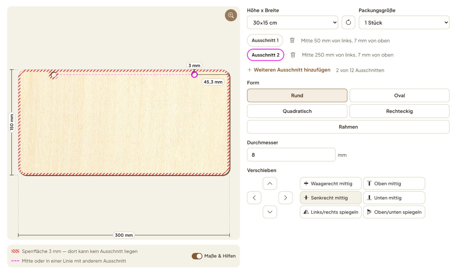The width and height of the screenshot is (457, 270).
Task: Click the text 'Mitte 250 mm von links, 7 mm von oben'
Action: click(348, 55)
